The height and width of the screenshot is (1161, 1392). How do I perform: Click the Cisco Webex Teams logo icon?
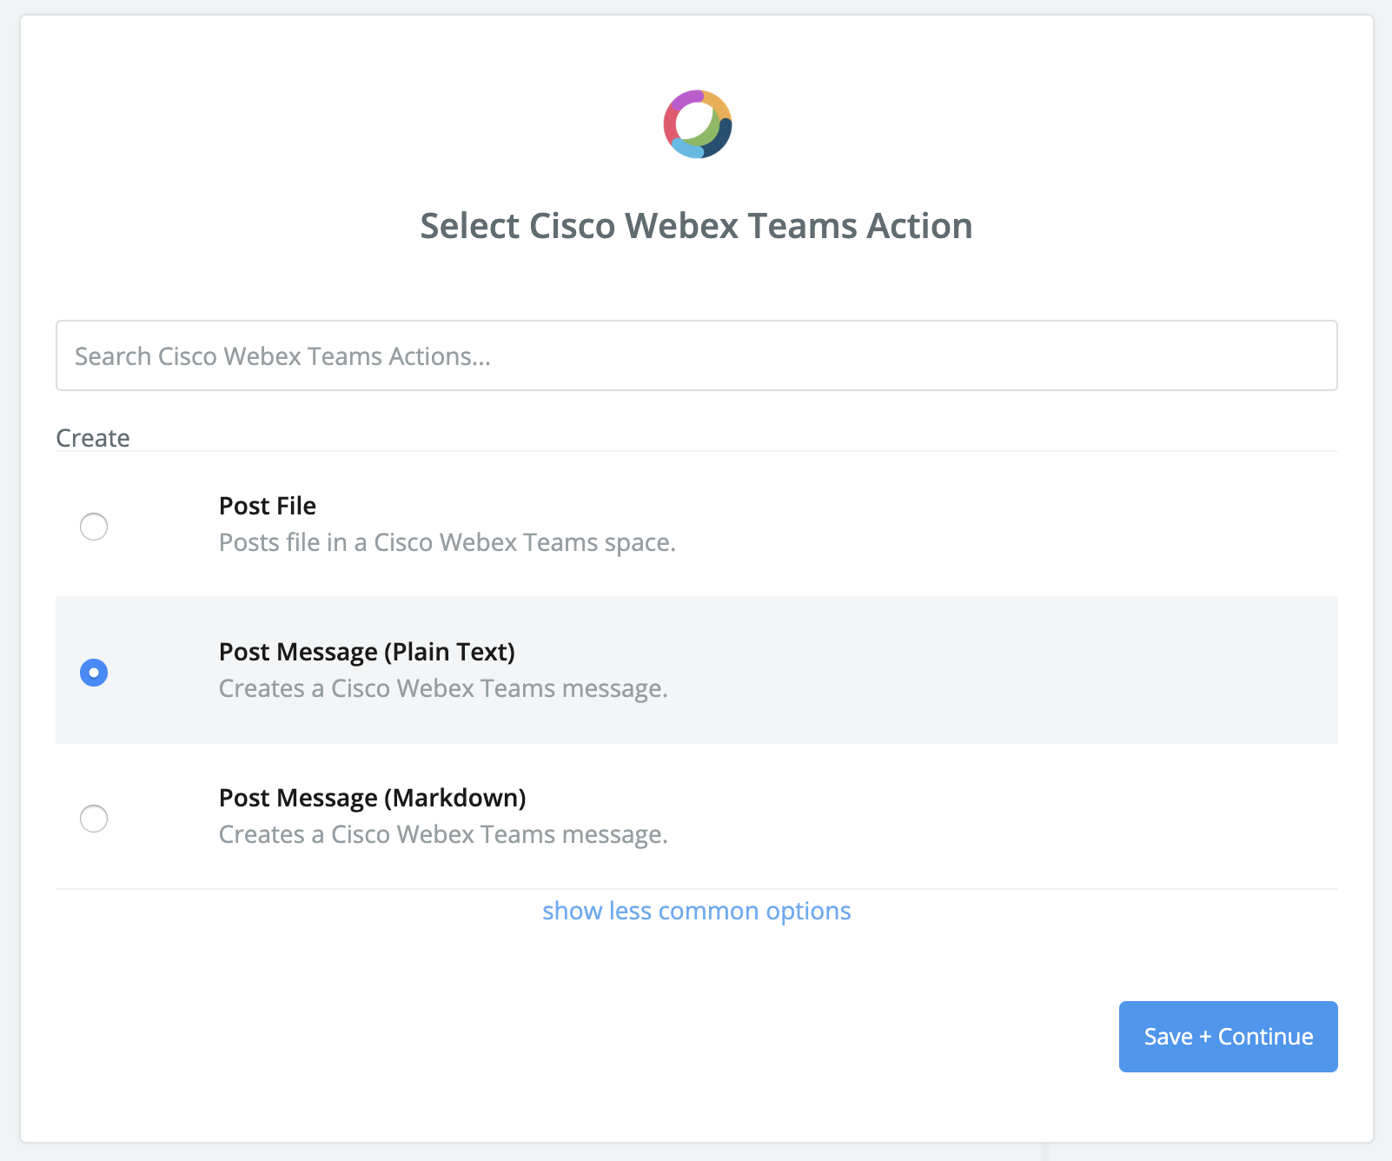(697, 124)
